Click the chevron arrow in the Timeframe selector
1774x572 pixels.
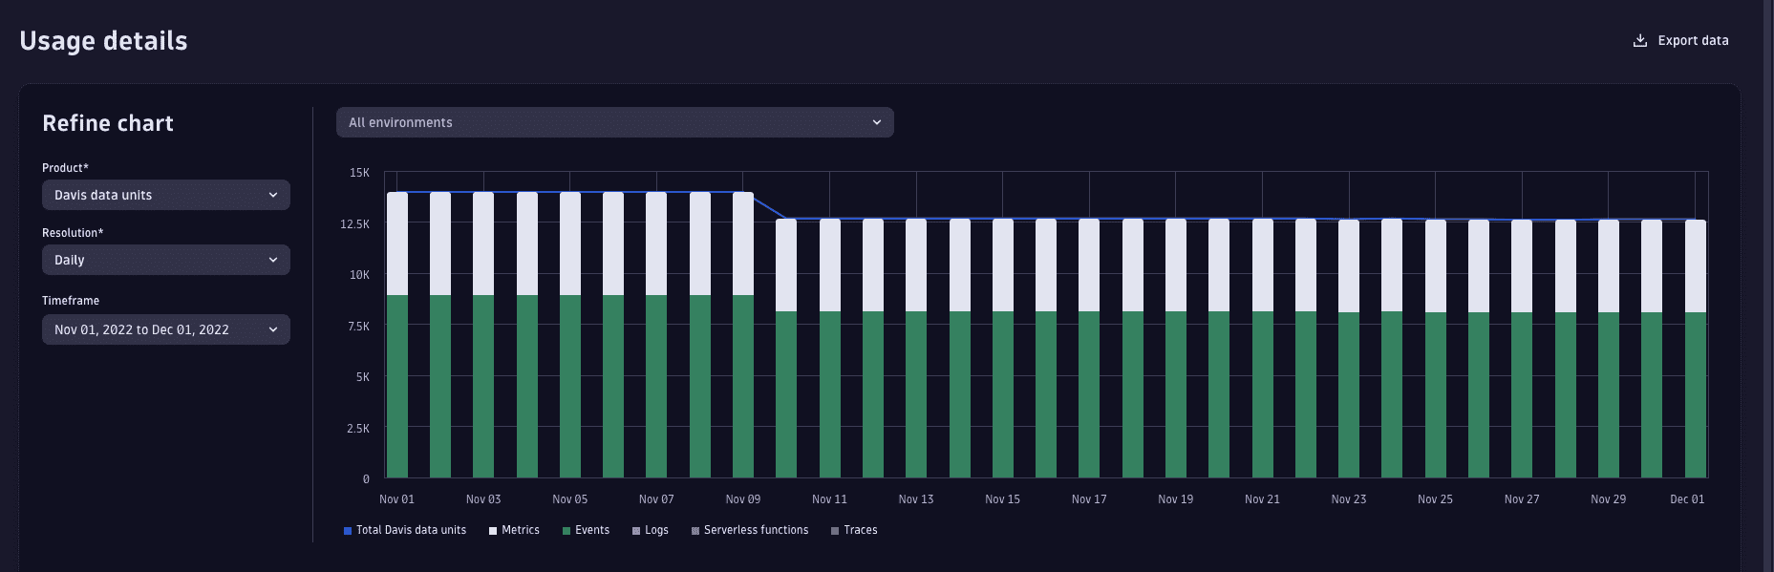(x=273, y=329)
